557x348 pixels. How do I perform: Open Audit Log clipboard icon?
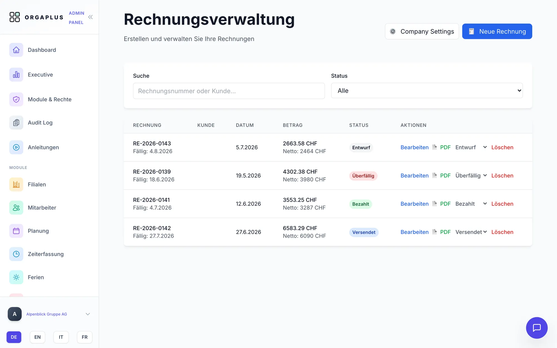click(x=16, y=122)
